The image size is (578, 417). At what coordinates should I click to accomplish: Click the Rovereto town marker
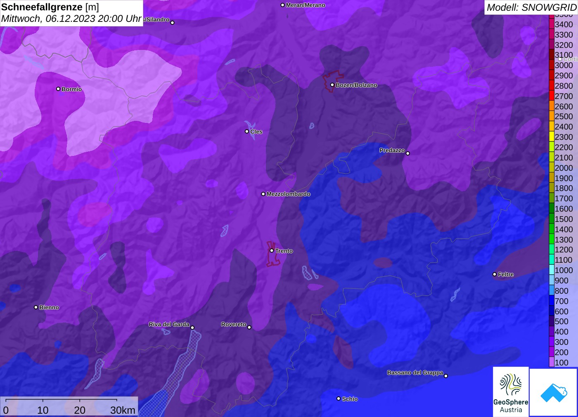tap(249, 327)
